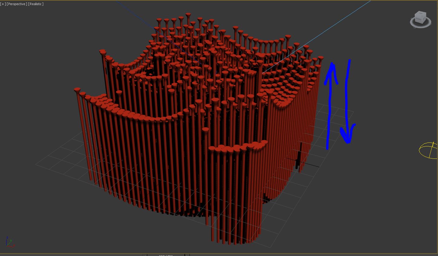Screen dimensions: 438x256
Task: Click the Top face of the ViewCube
Action: pos(421,14)
